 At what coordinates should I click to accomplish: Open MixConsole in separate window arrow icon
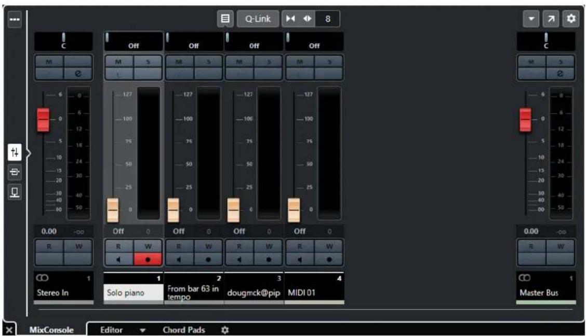551,19
